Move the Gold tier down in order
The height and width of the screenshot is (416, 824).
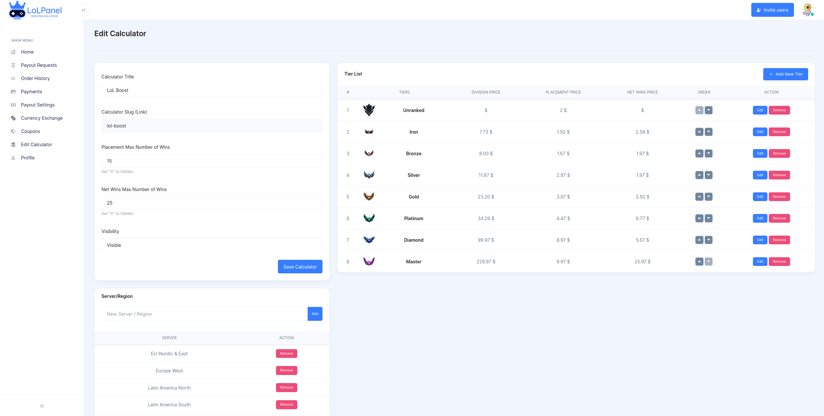click(709, 197)
